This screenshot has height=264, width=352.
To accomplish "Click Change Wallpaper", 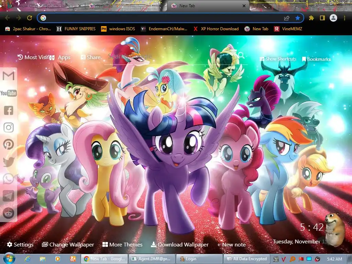I will point(68,244).
